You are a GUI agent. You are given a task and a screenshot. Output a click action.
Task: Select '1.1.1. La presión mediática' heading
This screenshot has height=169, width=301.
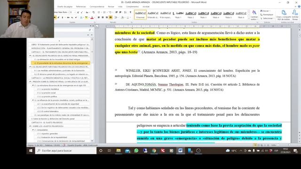[x=48, y=89]
